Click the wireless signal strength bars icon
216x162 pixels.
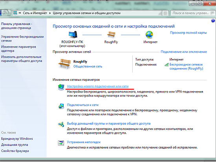click(x=167, y=65)
